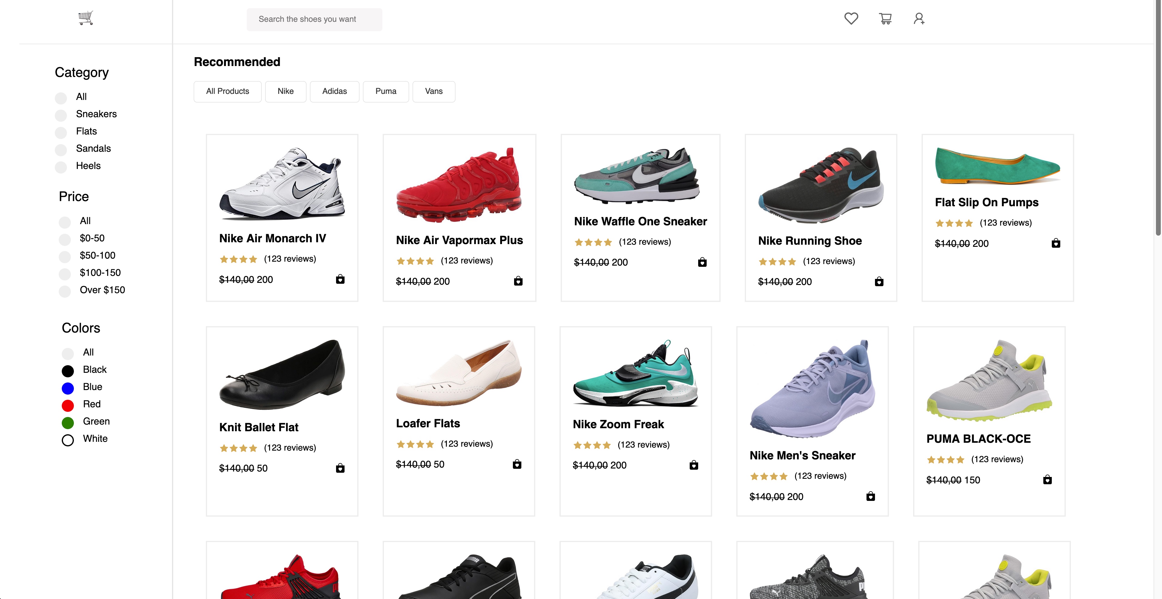Screen dimensions: 1162x599
Task: Select the Black color filter
Action: 67,370
